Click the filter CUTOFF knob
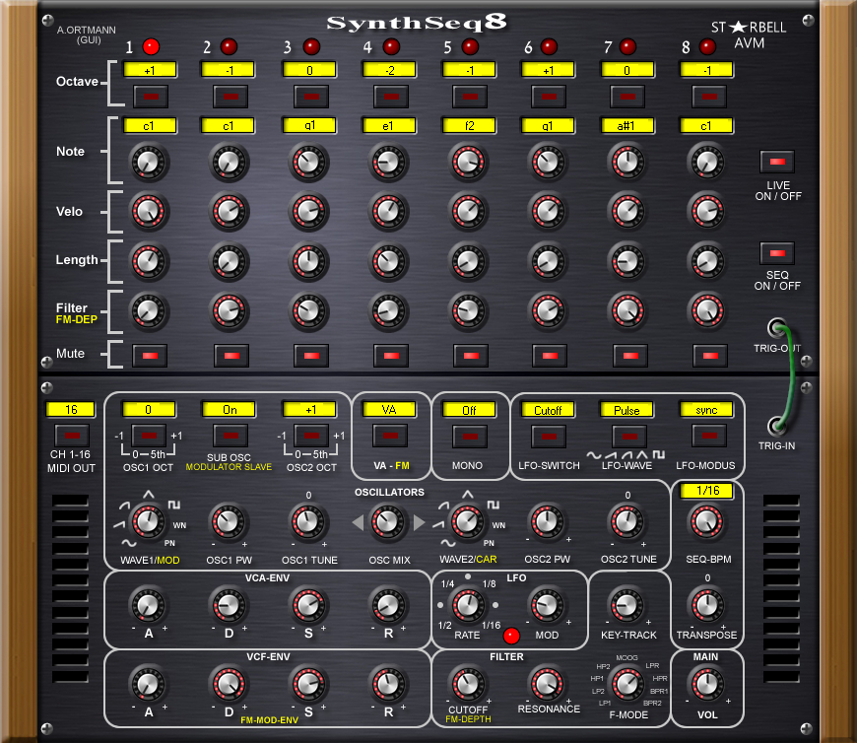This screenshot has width=857, height=743. coord(468,684)
